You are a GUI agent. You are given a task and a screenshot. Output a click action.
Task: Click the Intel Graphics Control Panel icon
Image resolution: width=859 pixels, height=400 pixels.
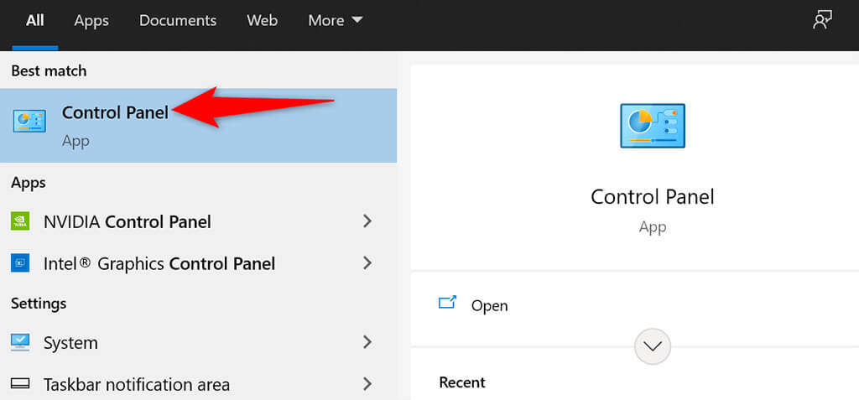(x=20, y=263)
